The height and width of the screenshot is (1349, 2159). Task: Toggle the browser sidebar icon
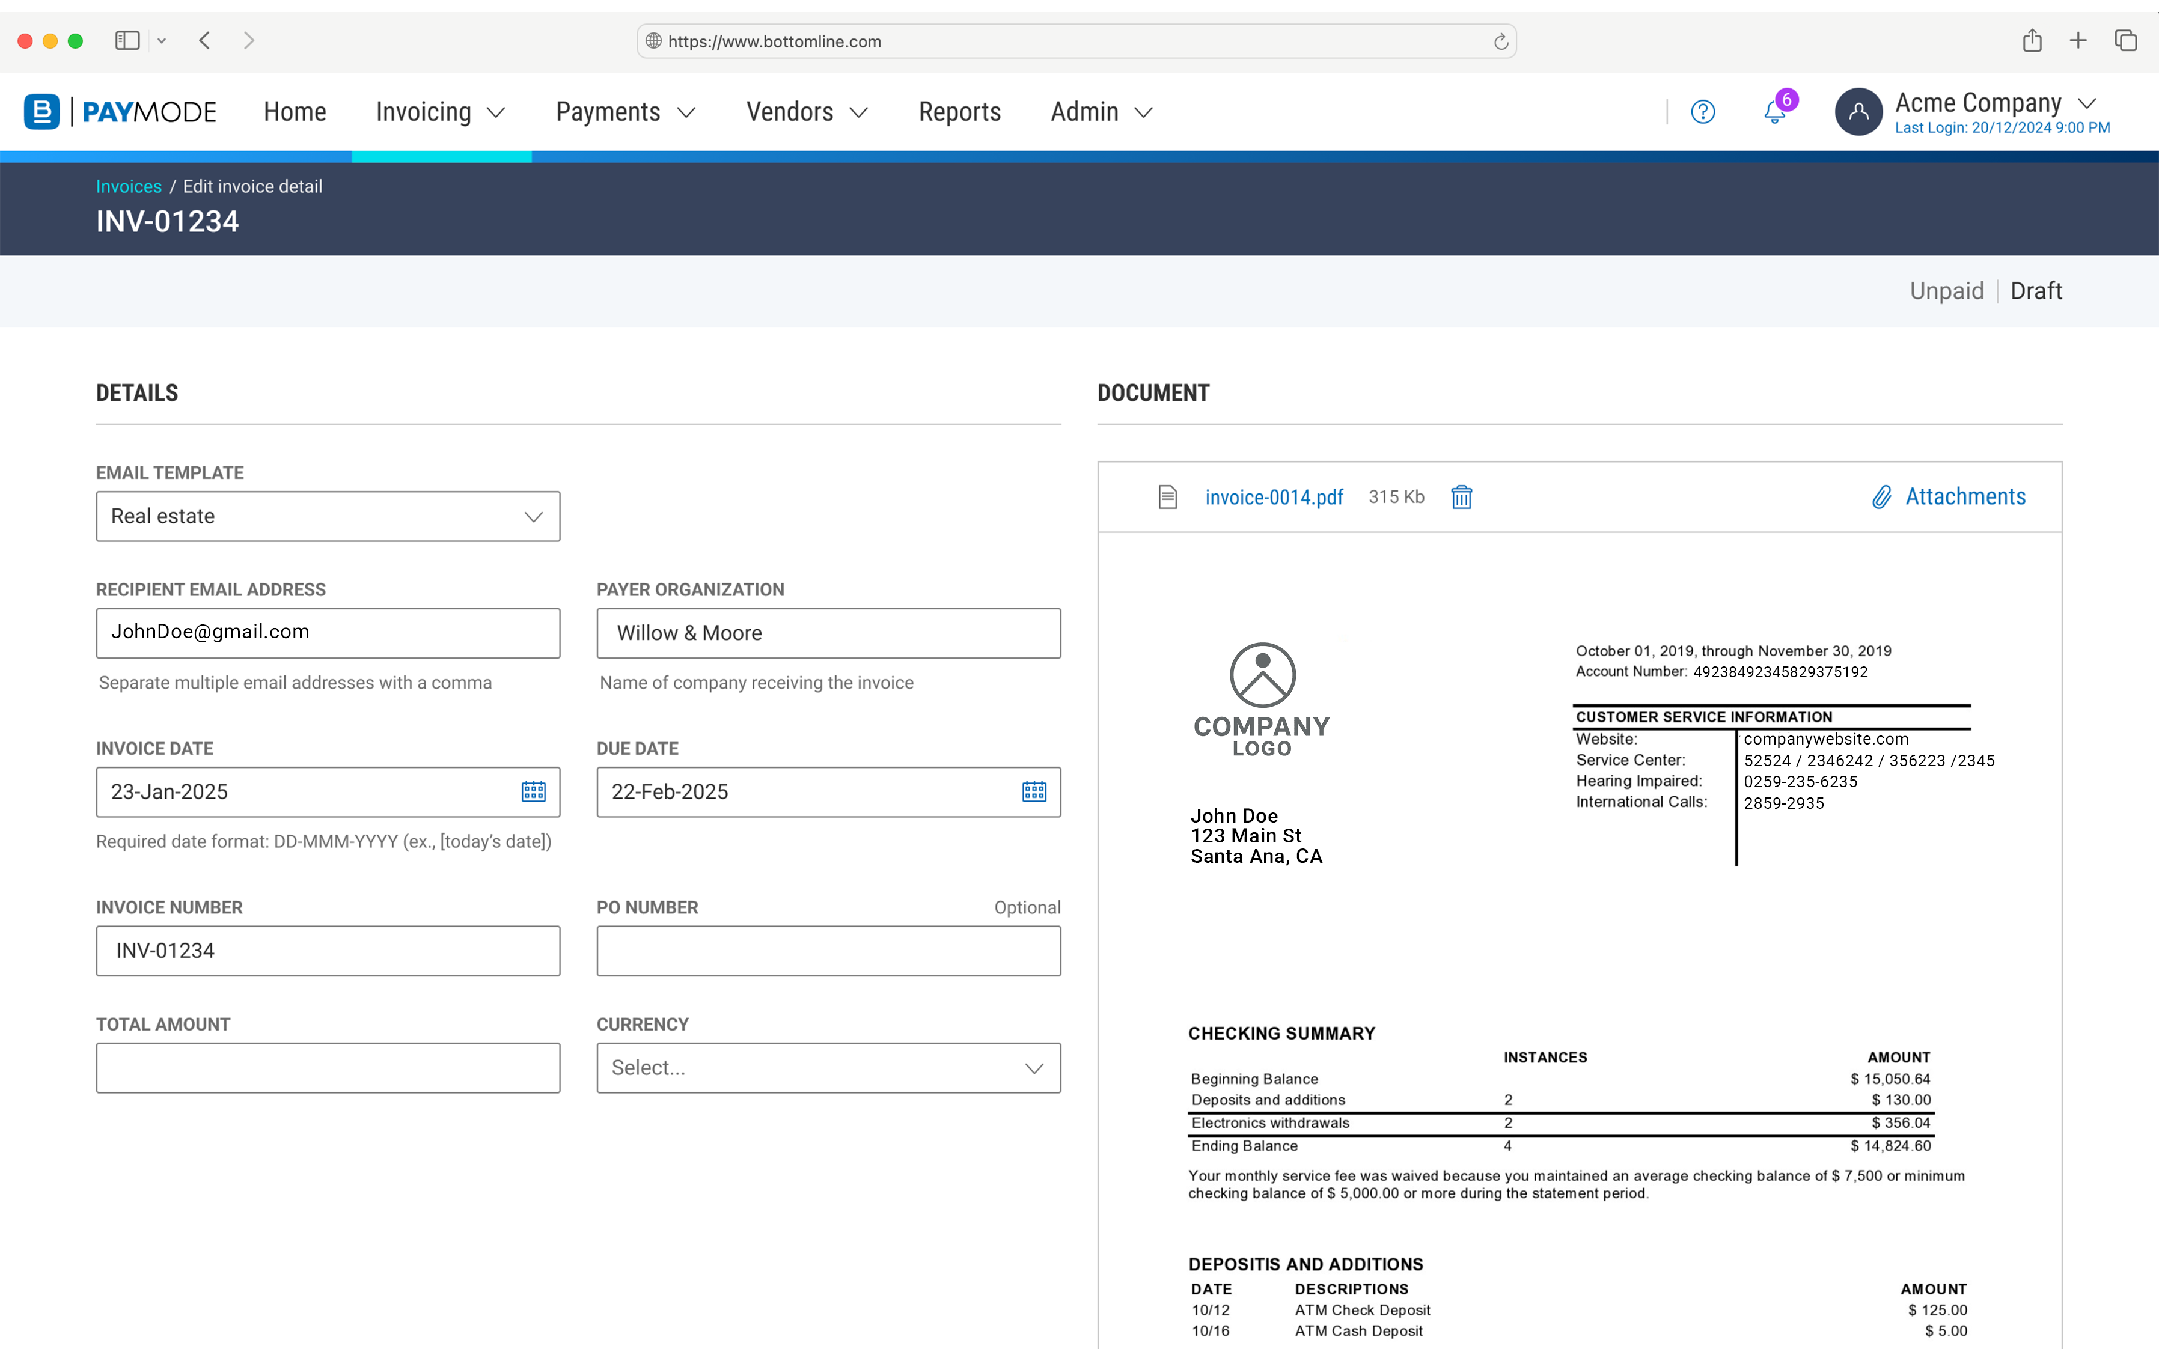127,40
